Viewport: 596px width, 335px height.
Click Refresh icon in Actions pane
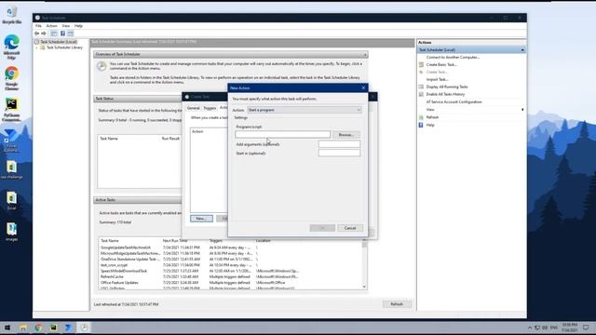tap(421, 117)
